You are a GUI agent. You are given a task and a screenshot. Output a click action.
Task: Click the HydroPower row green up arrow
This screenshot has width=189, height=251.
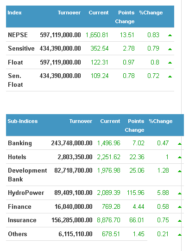pyautogui.click(x=180, y=193)
